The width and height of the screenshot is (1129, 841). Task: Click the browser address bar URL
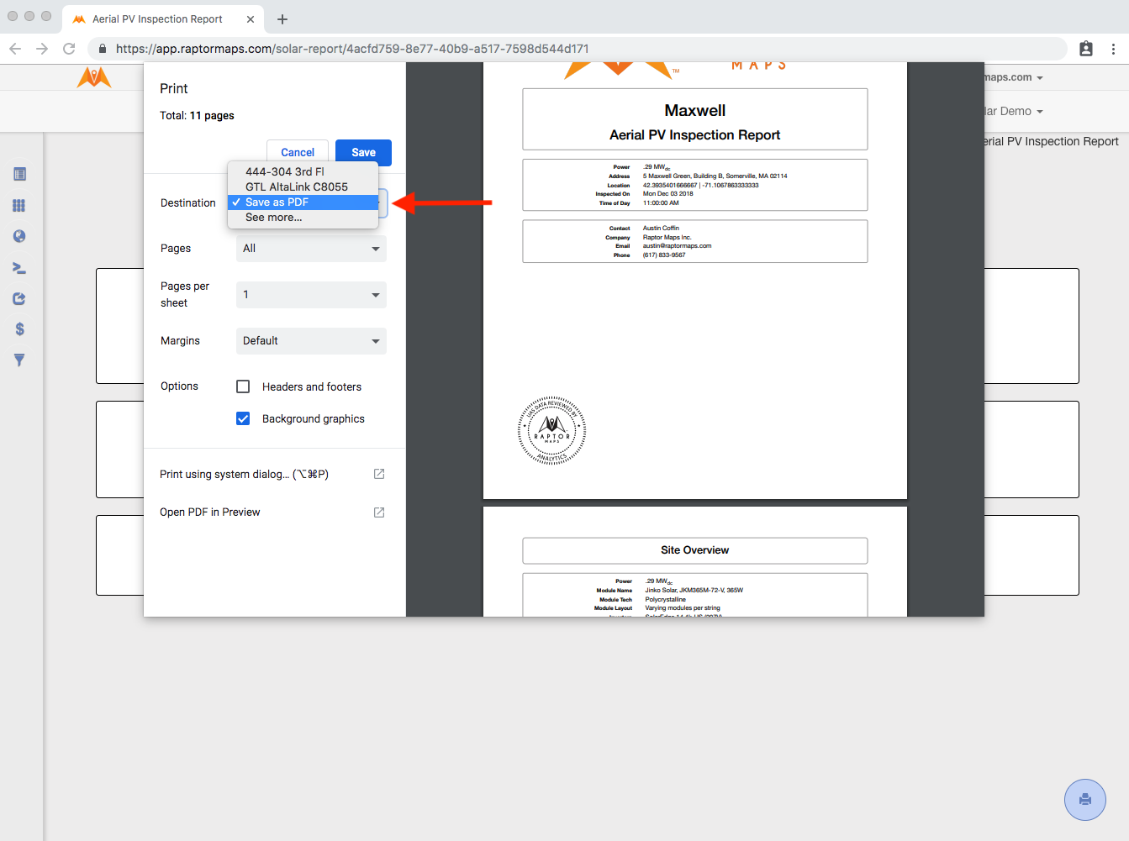(x=352, y=49)
